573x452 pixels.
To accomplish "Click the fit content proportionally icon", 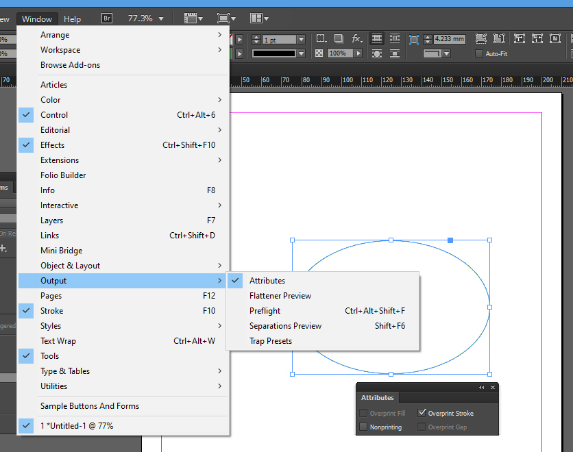I will 499,39.
